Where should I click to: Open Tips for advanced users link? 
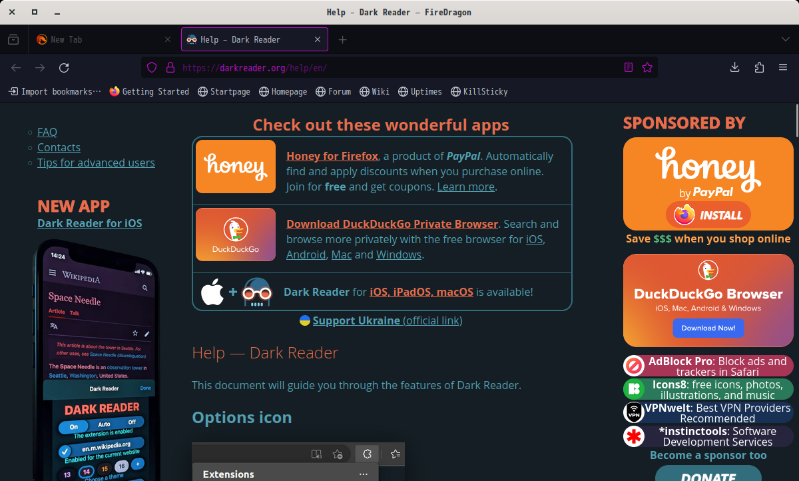tap(96, 163)
